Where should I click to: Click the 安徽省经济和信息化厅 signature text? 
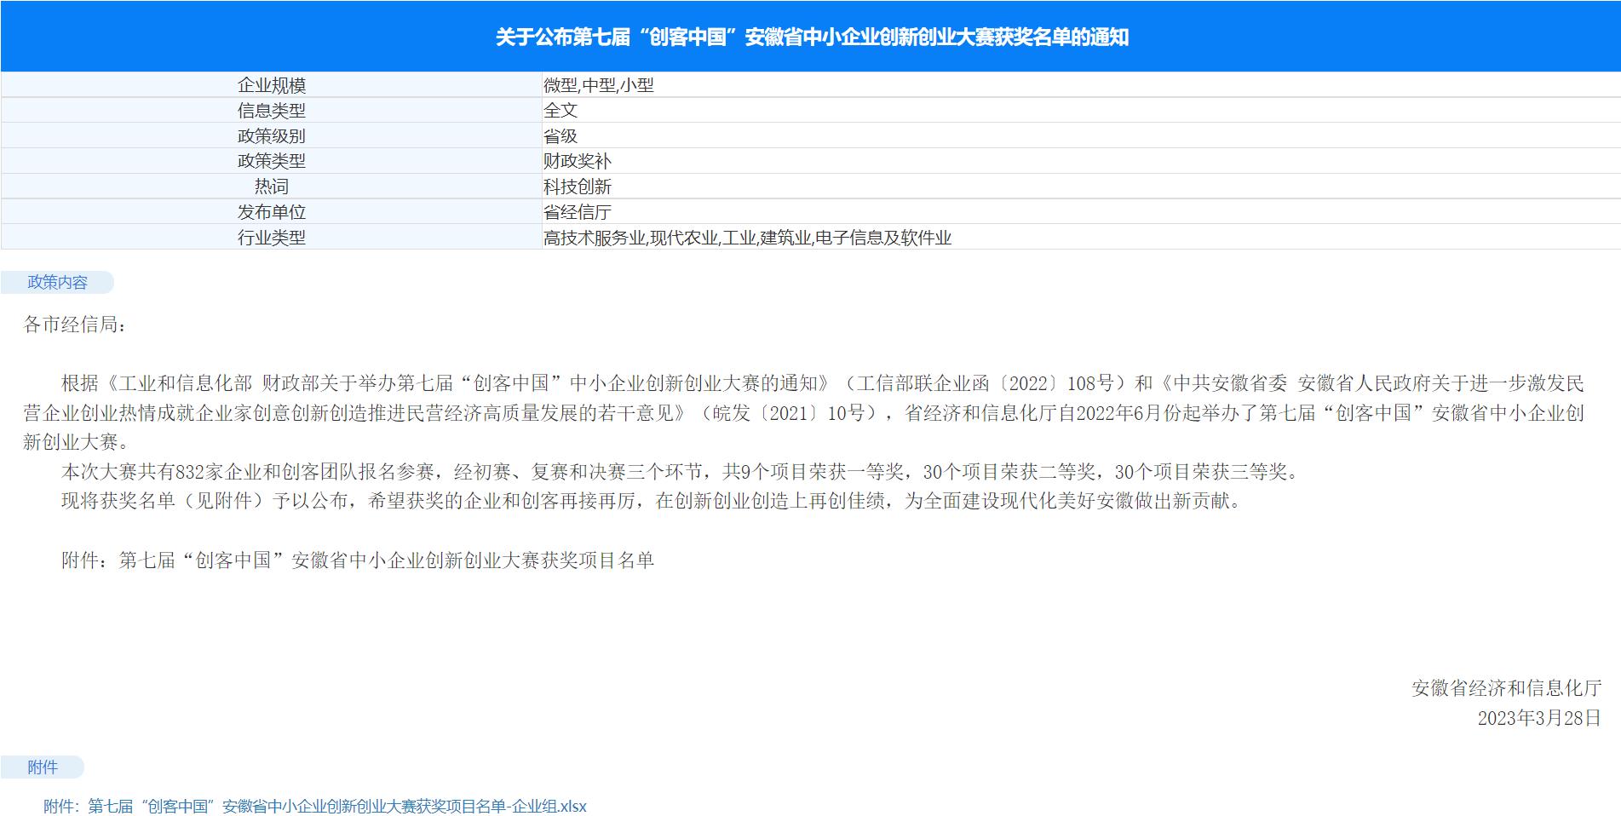1506,688
